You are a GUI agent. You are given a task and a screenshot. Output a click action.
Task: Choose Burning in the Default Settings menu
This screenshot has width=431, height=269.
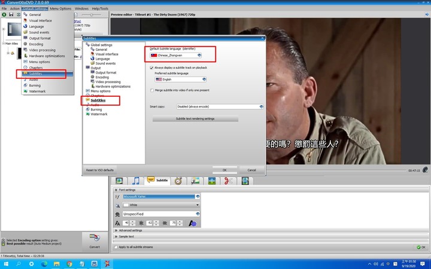[35, 85]
